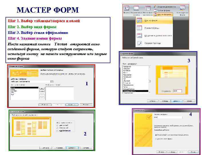This screenshot has height=155, width=206.
Task: Choose Form Wizard in the dropdown menu
Action: click(x=154, y=21)
